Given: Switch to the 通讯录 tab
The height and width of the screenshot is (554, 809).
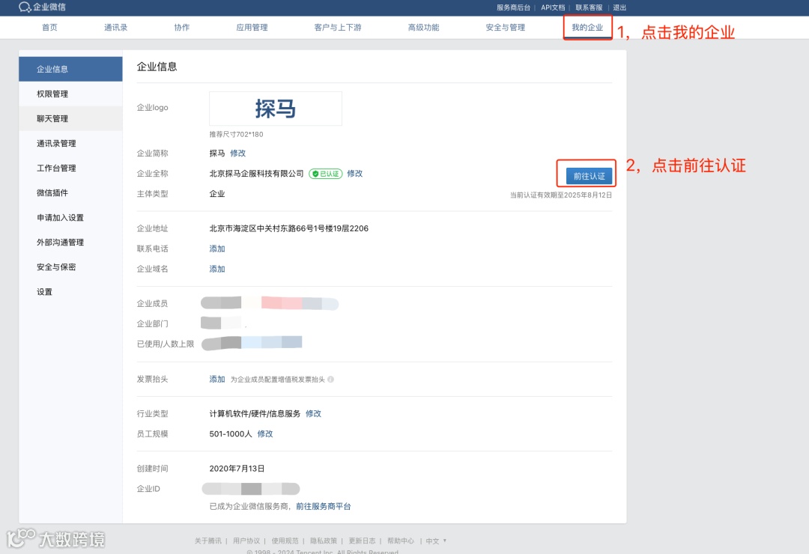Looking at the screenshot, I should 115,28.
